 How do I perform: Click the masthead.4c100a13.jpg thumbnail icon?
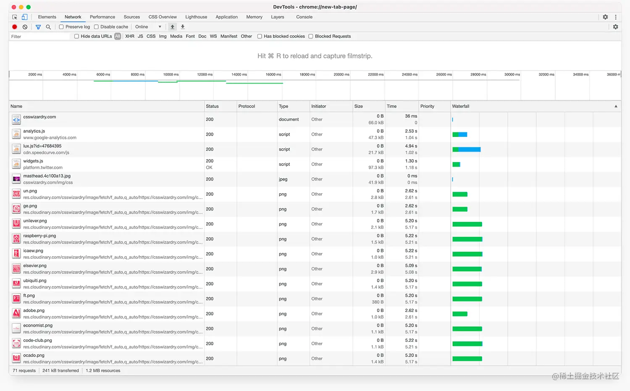point(16,179)
